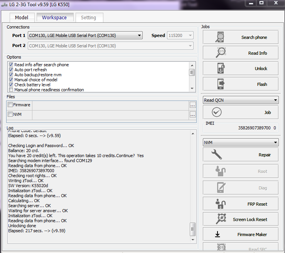The height and width of the screenshot is (253, 285).
Task: Click the IMEI number input field
Action: [x=241, y=128]
